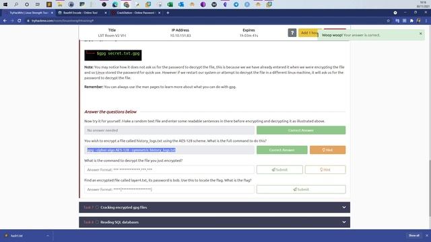
Task: Click the address bar URL
Action: (63, 21)
